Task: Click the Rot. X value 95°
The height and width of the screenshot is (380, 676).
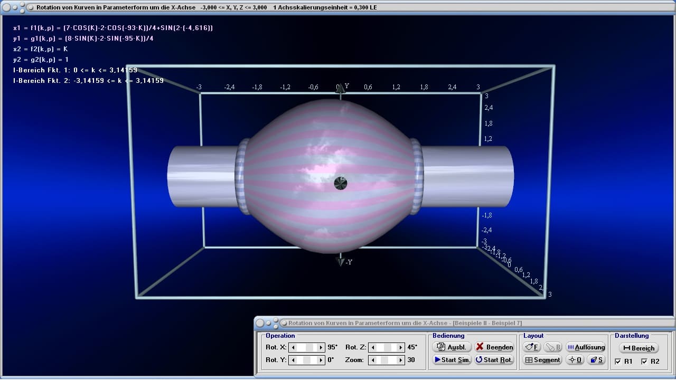Action: [x=332, y=347]
